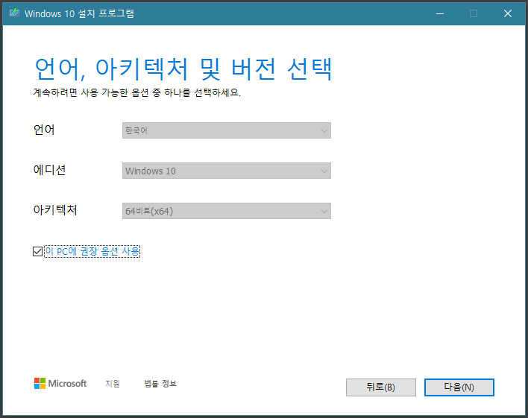Viewport: 528px width, 418px height.
Task: Open the 법률 정보 link
Action: point(160,383)
